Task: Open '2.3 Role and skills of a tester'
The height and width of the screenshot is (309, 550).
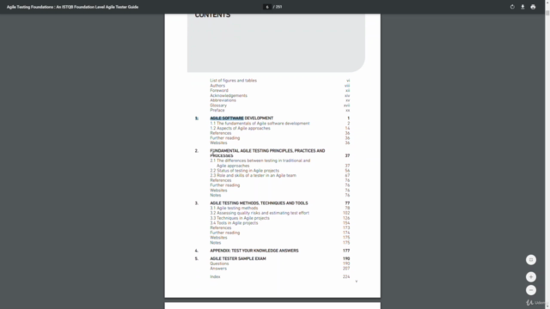Action: coord(253,175)
